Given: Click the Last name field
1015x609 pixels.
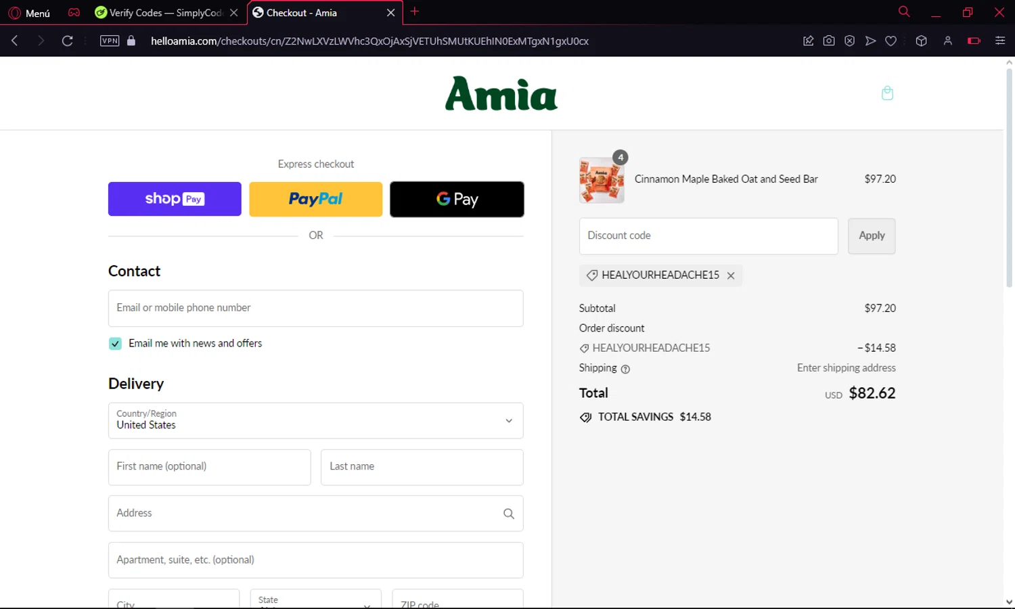Looking at the screenshot, I should tap(422, 467).
